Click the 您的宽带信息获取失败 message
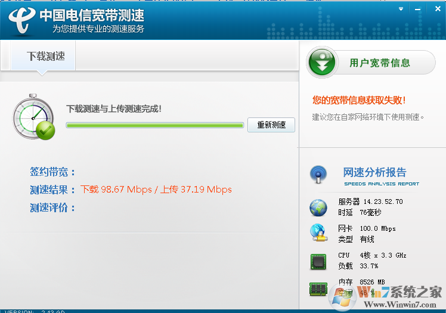The height and width of the screenshot is (313, 446). [359, 100]
